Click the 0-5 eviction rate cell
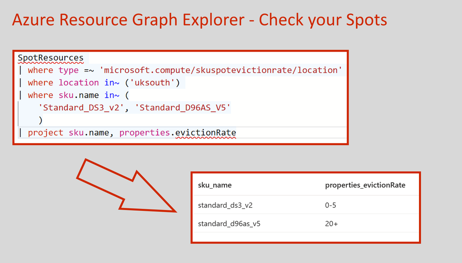This screenshot has height=263, width=462. coord(331,205)
